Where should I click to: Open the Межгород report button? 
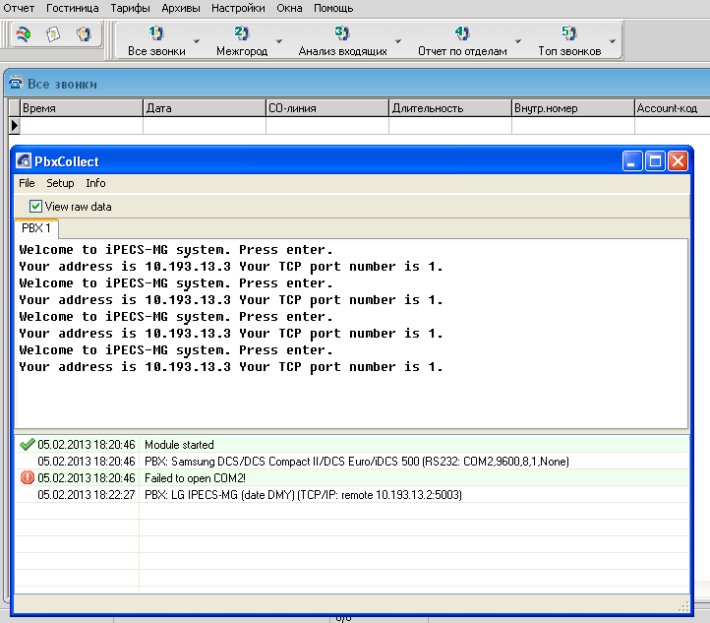point(241,40)
